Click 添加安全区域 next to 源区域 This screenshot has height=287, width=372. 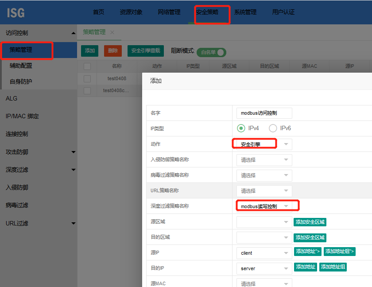coord(310,222)
